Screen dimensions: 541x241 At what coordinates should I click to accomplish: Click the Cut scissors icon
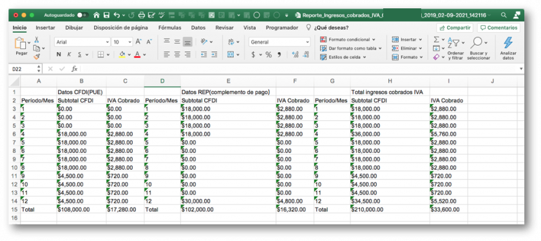point(37,40)
